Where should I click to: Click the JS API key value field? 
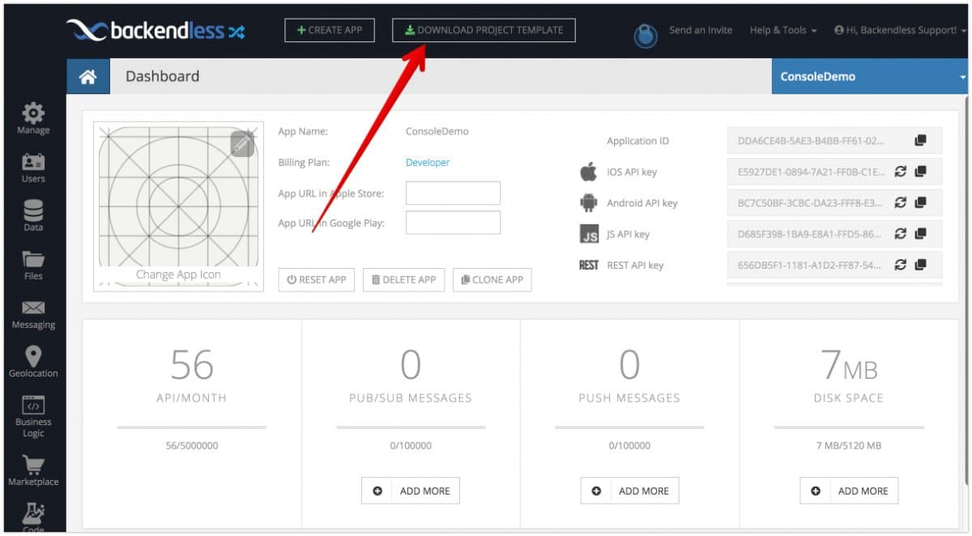[834, 233]
